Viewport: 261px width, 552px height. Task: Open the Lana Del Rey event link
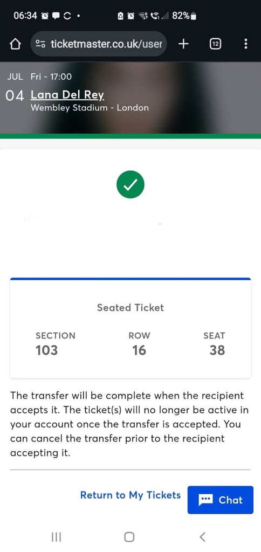tap(67, 95)
